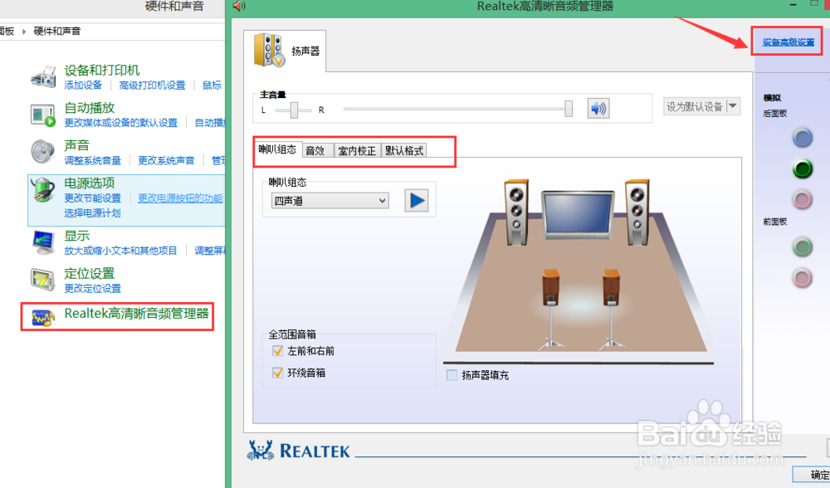The image size is (830, 488).
Task: Switch to the 默认格式 tab
Action: [x=405, y=150]
